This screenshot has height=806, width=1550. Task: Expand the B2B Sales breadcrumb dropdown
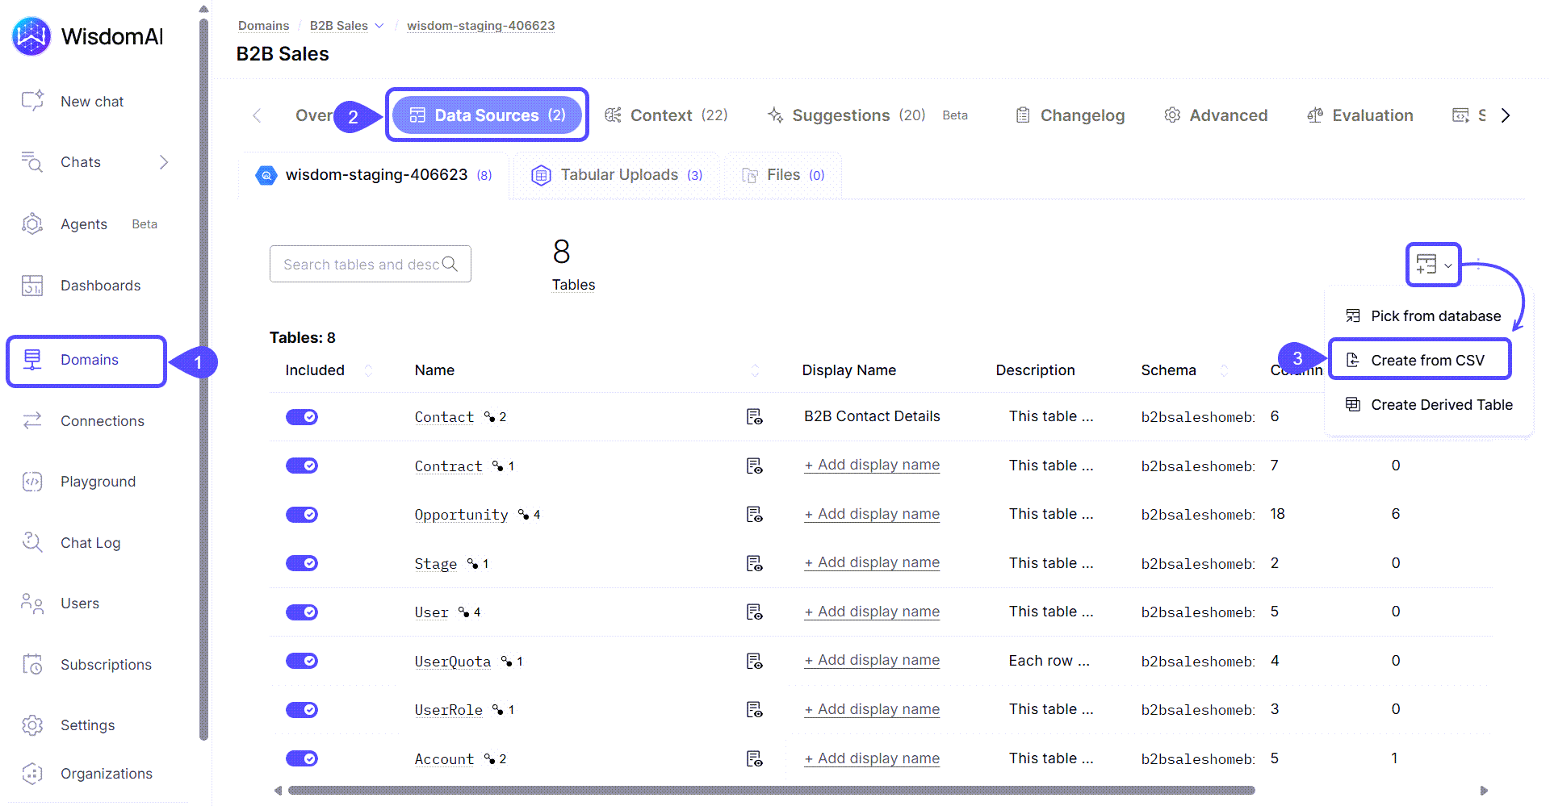pos(380,25)
